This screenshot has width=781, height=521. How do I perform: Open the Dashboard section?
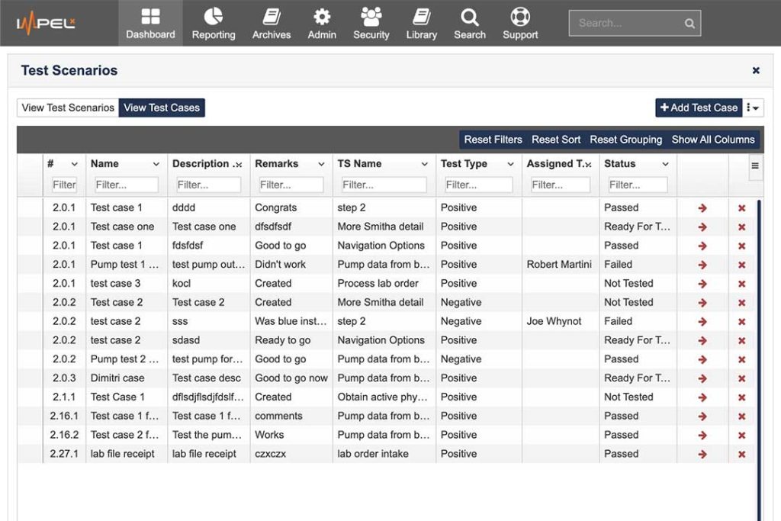tap(150, 23)
